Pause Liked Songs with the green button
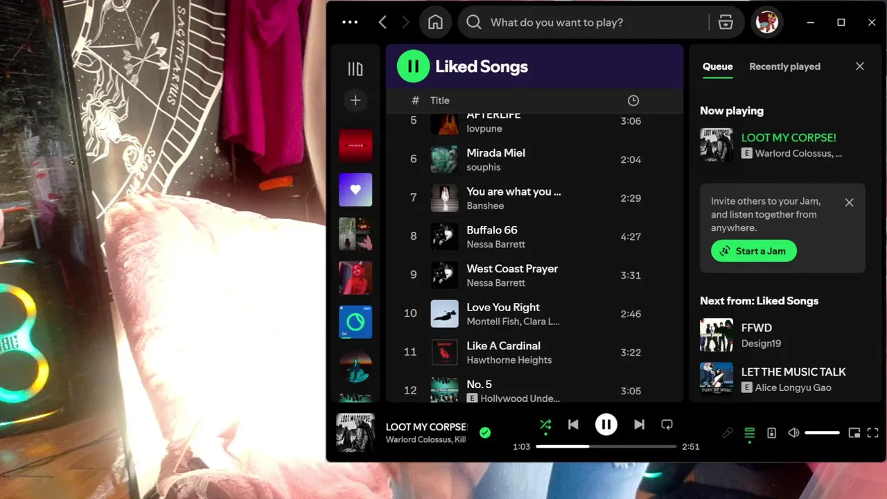 coord(413,67)
